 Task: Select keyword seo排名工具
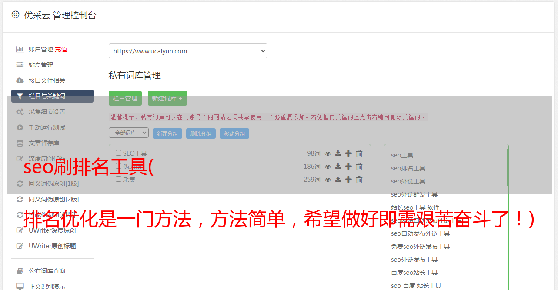(x=408, y=168)
